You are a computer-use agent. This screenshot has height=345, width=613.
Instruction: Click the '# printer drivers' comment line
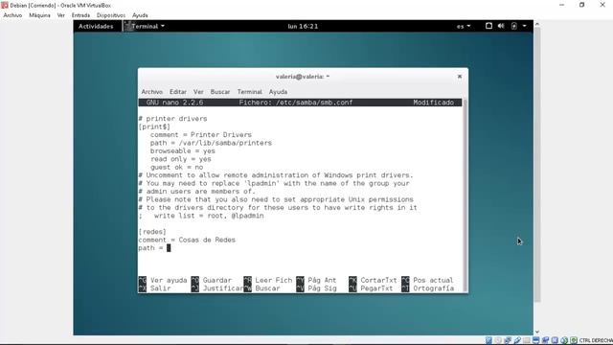pos(172,119)
